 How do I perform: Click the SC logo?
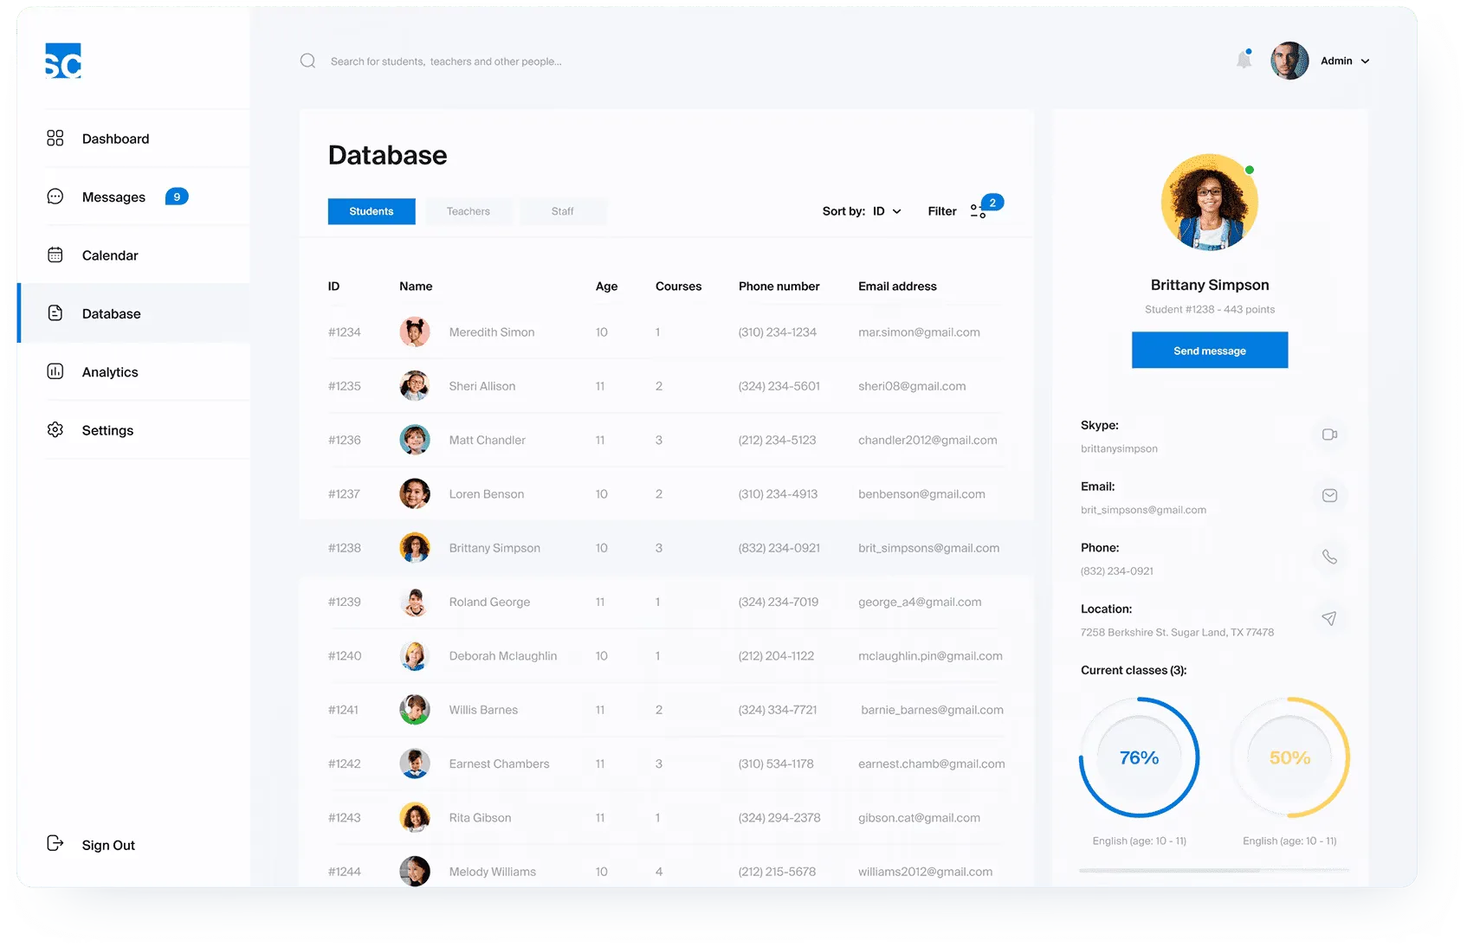63,61
